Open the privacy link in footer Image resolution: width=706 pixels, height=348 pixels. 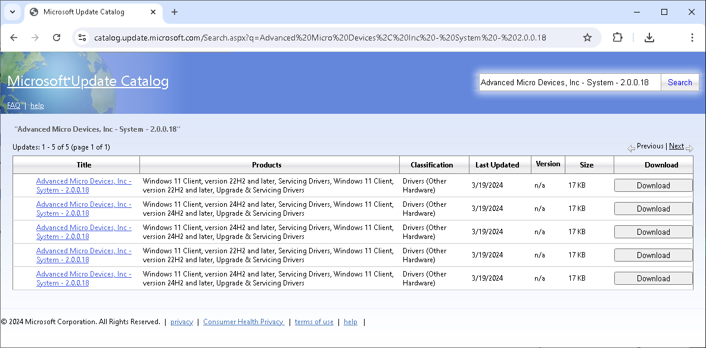tap(182, 322)
